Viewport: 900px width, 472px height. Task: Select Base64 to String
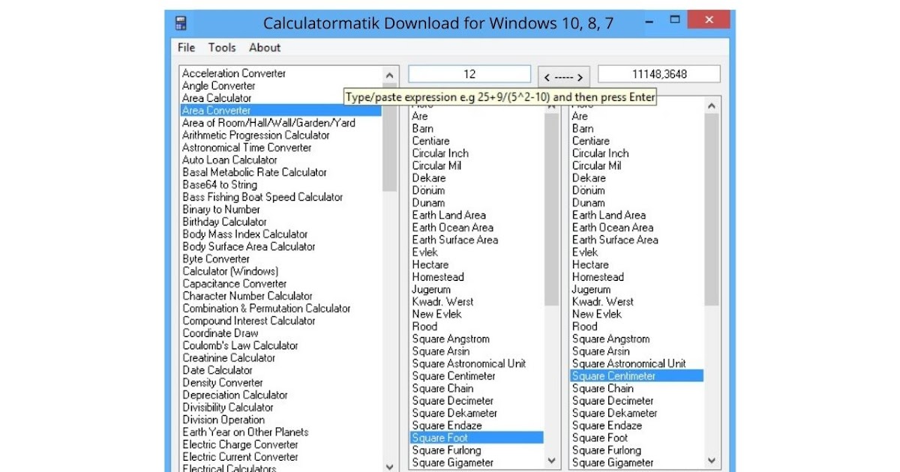click(x=220, y=184)
